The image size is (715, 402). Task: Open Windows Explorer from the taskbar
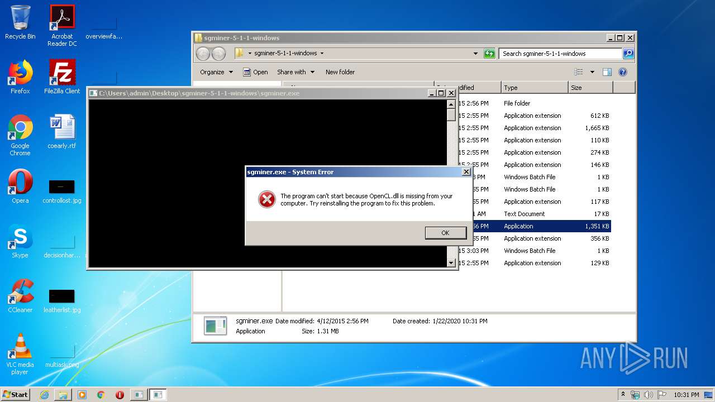click(63, 395)
